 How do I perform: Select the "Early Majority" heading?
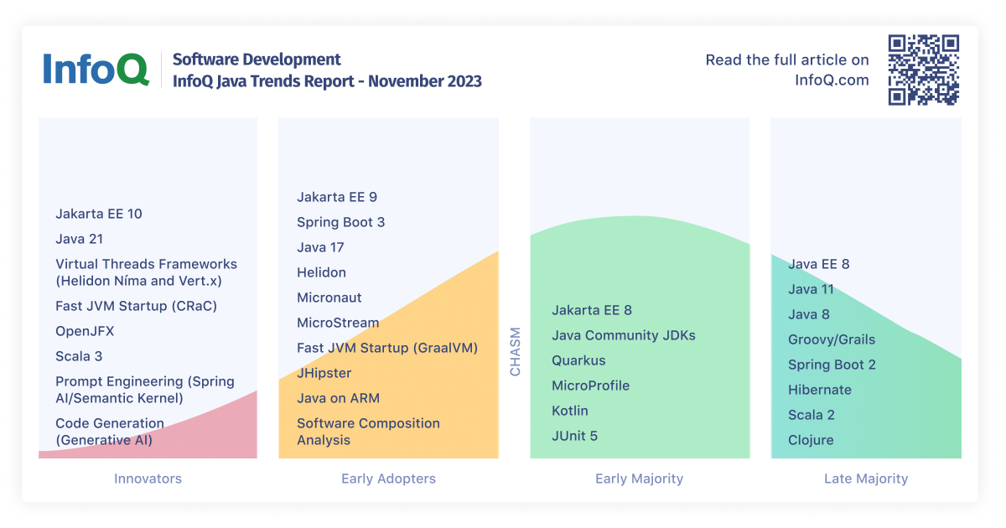click(640, 479)
